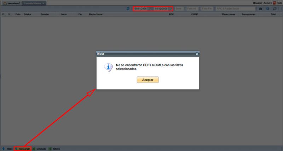Click the Excel icon beside Detallado
Image resolution: width=283 pixels, height=151 pixels.
point(34,149)
